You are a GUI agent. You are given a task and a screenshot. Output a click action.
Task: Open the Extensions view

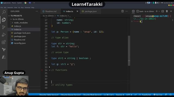[x=4, y=42]
